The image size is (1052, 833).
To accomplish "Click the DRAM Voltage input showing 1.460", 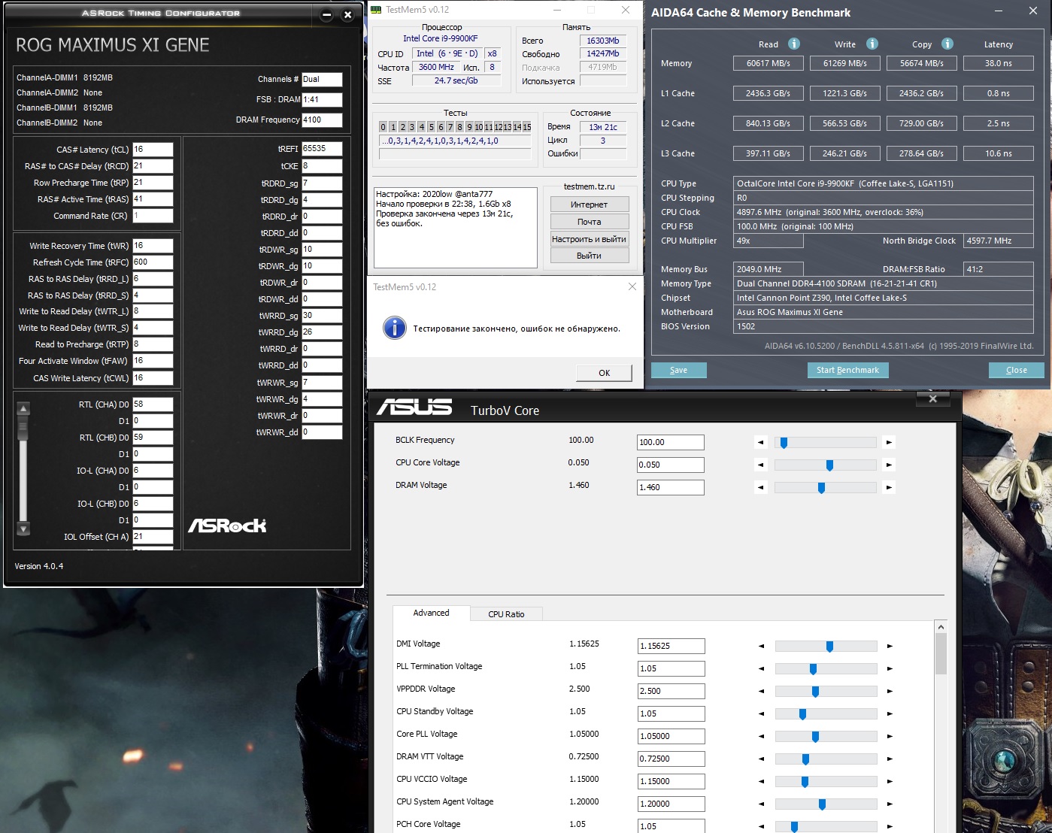I will click(x=670, y=488).
